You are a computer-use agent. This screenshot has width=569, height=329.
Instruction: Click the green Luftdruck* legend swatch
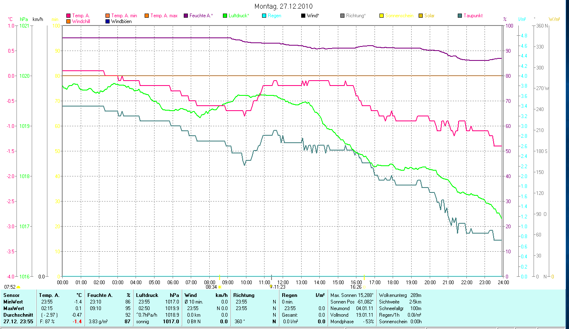[x=225, y=16]
